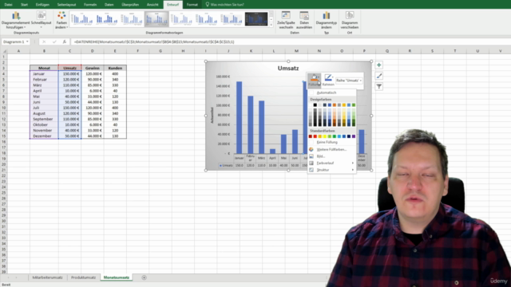
Task: Click Daten auswählen icon
Action: click(304, 15)
